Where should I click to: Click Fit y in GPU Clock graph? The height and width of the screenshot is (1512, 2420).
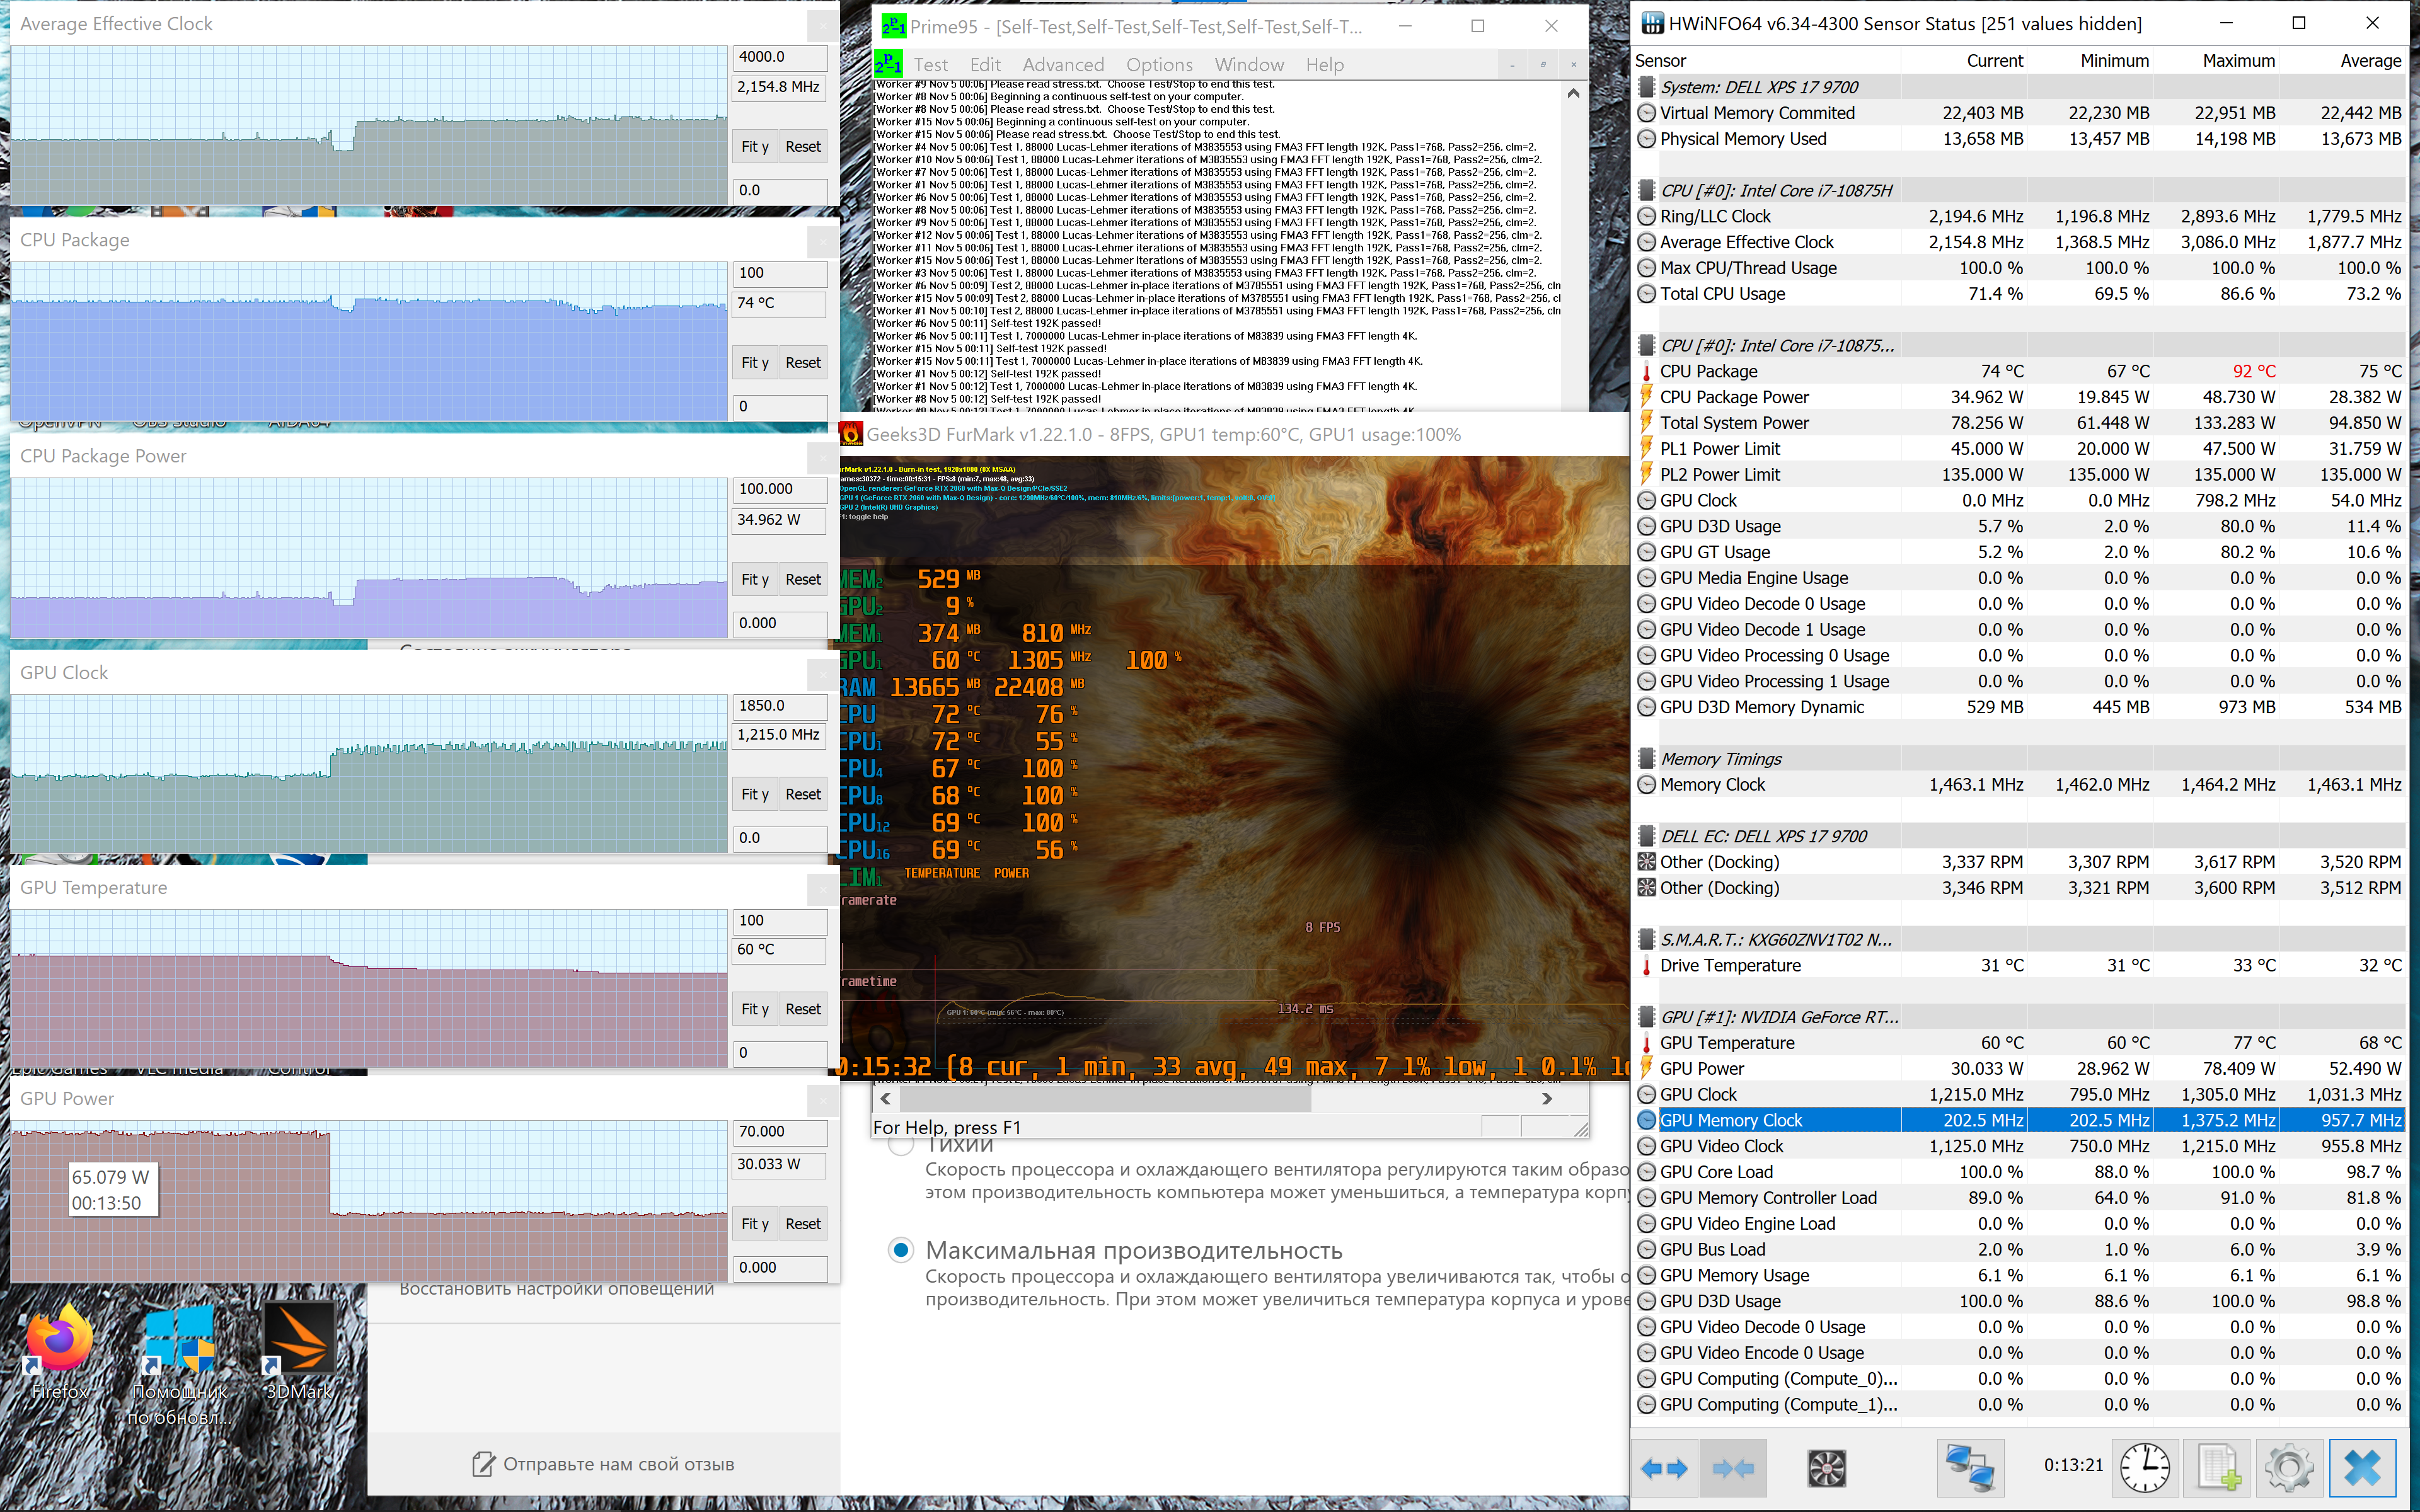(755, 794)
